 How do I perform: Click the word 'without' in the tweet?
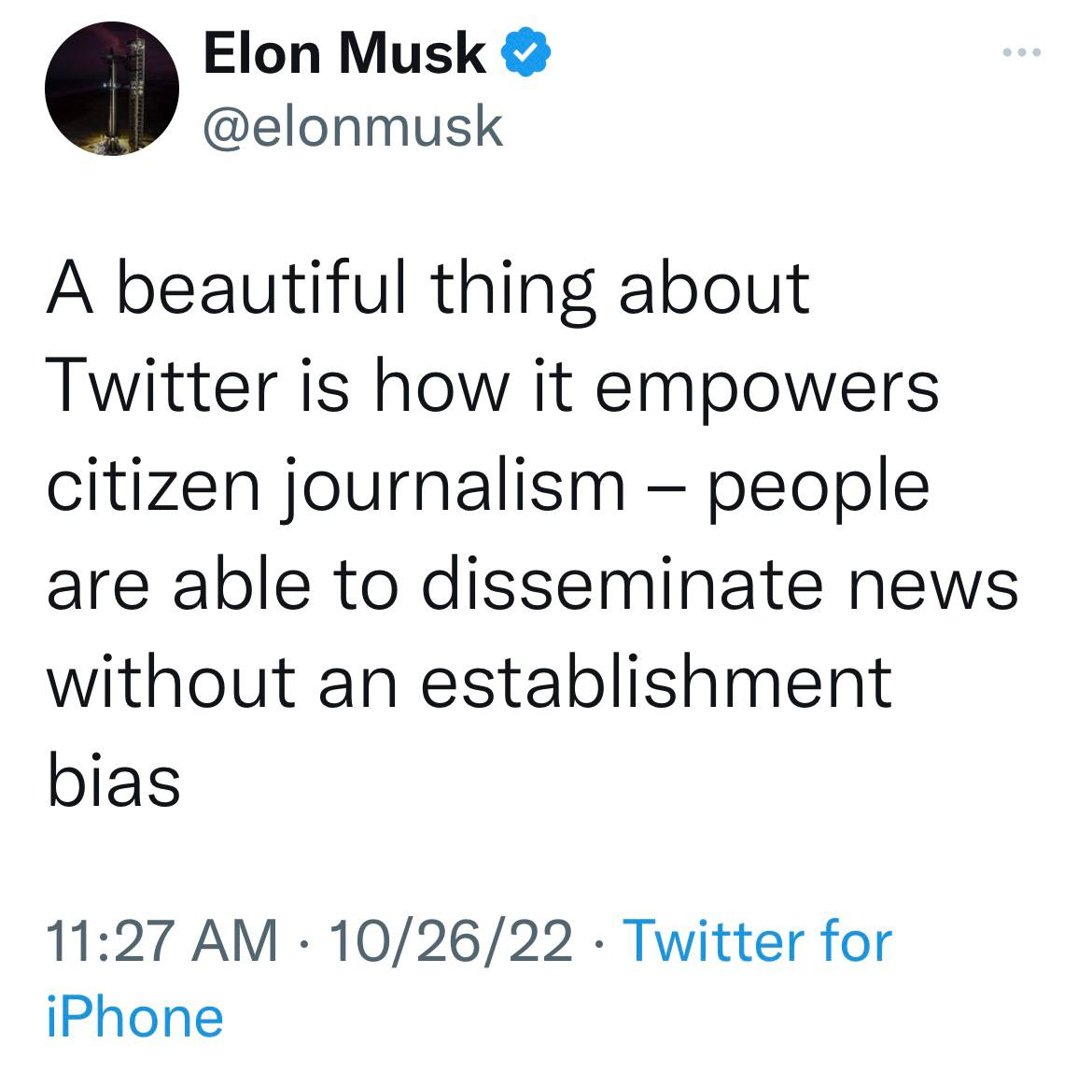tap(172, 681)
